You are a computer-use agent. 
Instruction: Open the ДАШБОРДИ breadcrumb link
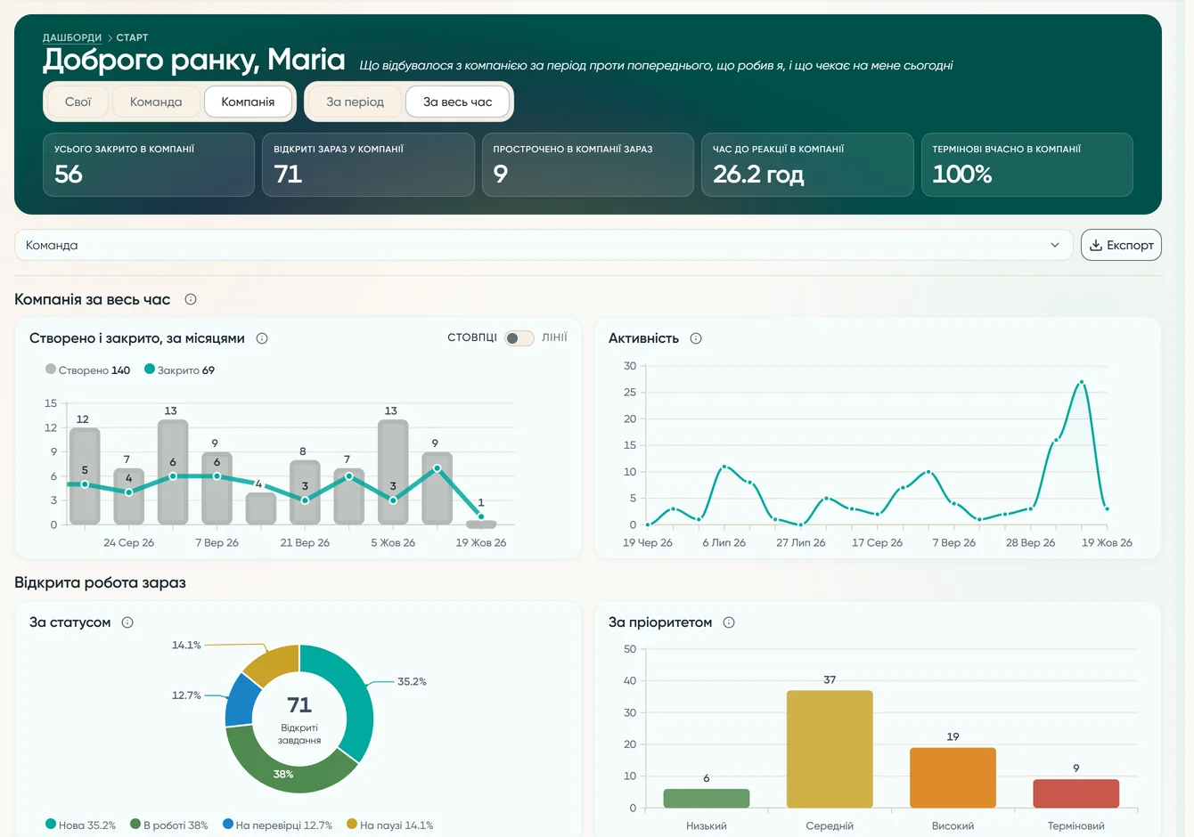(72, 37)
